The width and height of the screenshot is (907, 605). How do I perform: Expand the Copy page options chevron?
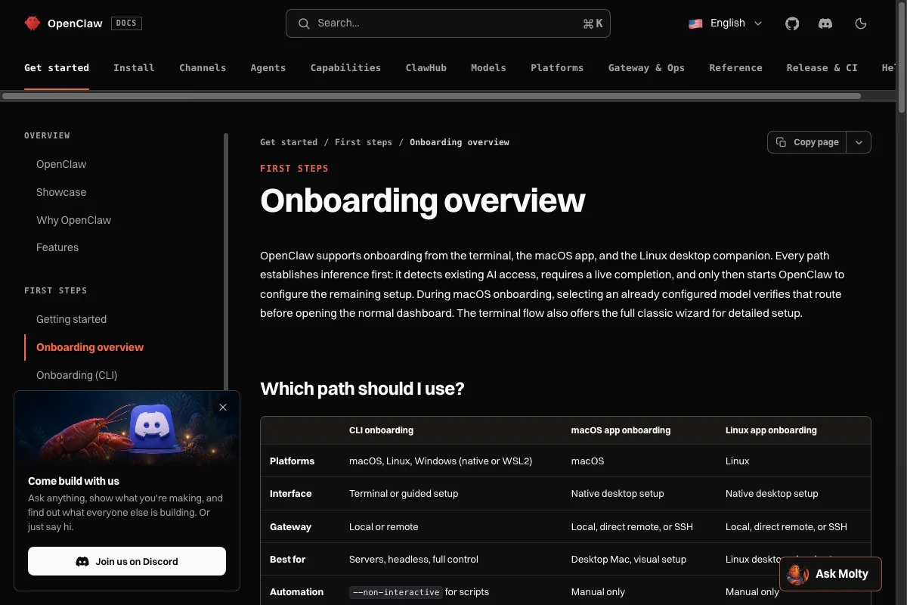coord(859,142)
